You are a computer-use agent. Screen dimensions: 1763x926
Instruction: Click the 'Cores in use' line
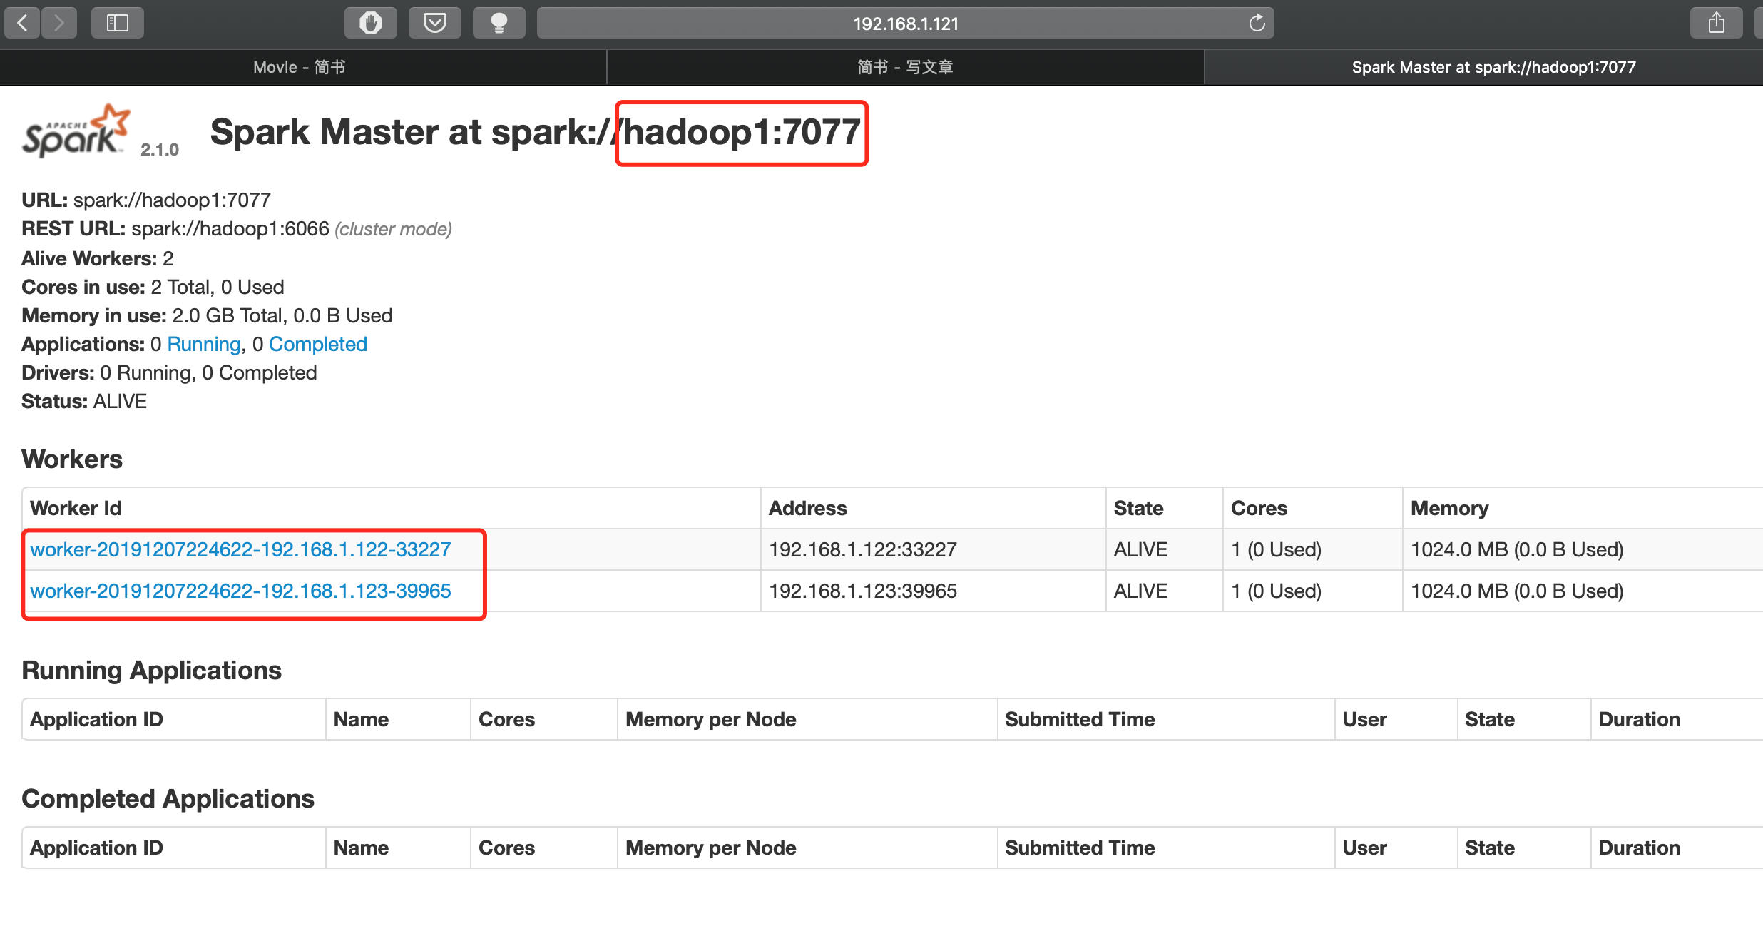pyautogui.click(x=153, y=287)
